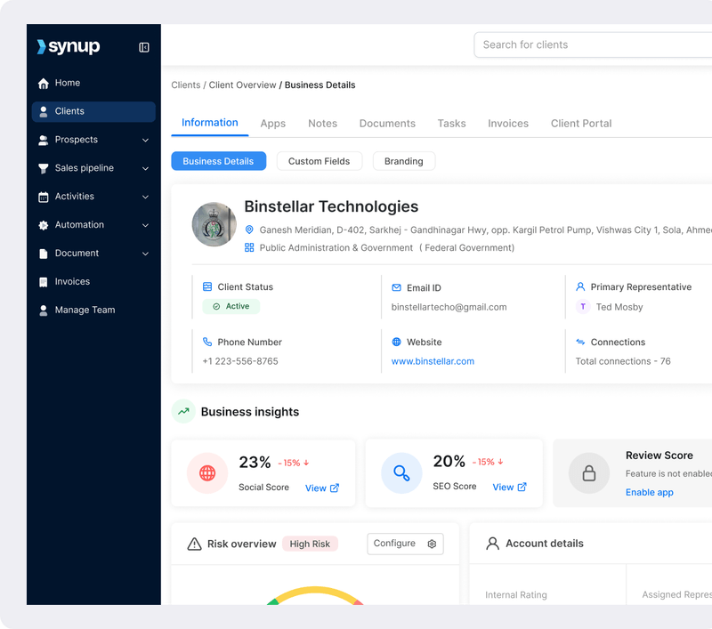Viewport: 712px width, 629px height.
Task: Click the Email ID envelope icon
Action: coord(396,287)
